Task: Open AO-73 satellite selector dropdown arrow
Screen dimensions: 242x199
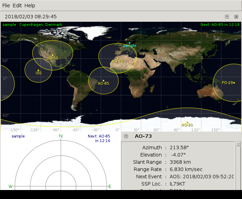Action: (x=126, y=136)
